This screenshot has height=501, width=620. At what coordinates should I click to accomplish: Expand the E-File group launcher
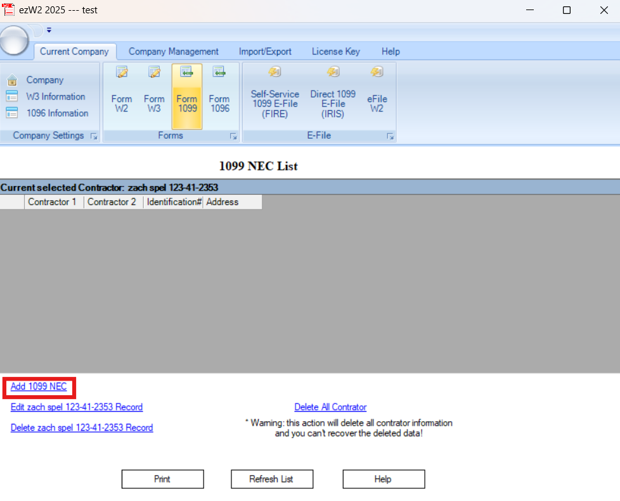coord(390,136)
